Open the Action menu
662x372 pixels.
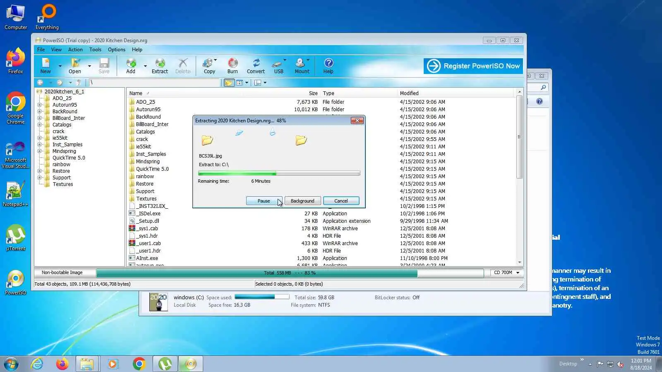(x=75, y=50)
